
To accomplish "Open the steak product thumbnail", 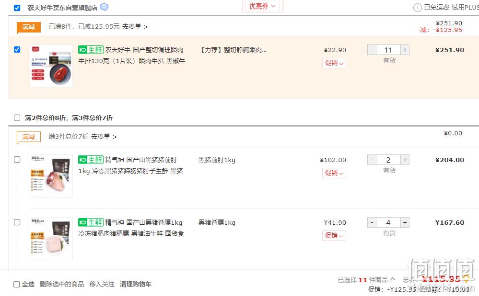I will pyautogui.click(x=51, y=66).
